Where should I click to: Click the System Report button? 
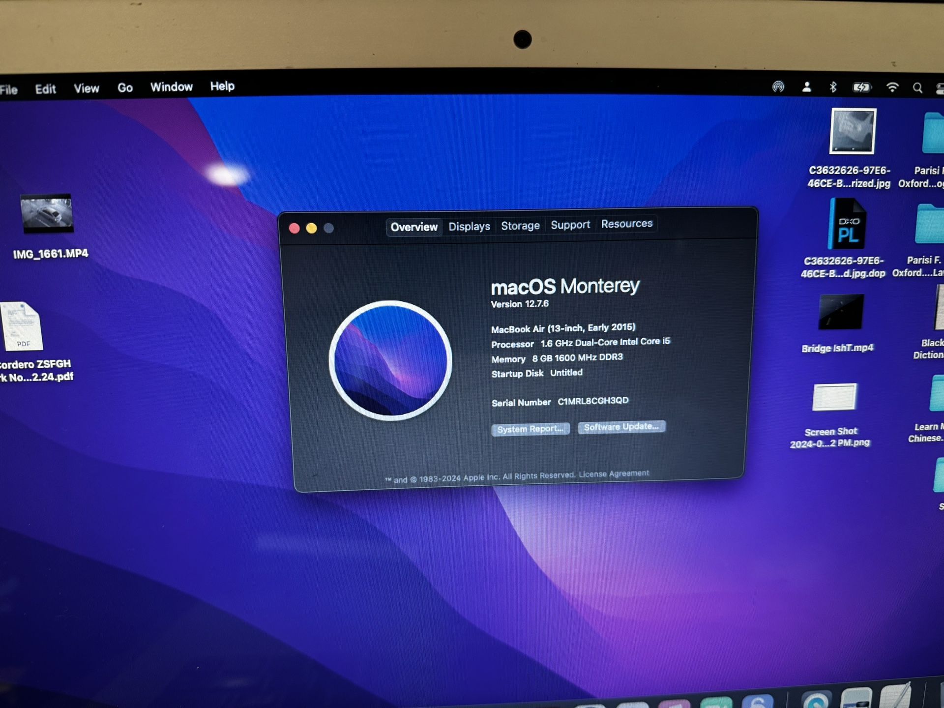[531, 429]
